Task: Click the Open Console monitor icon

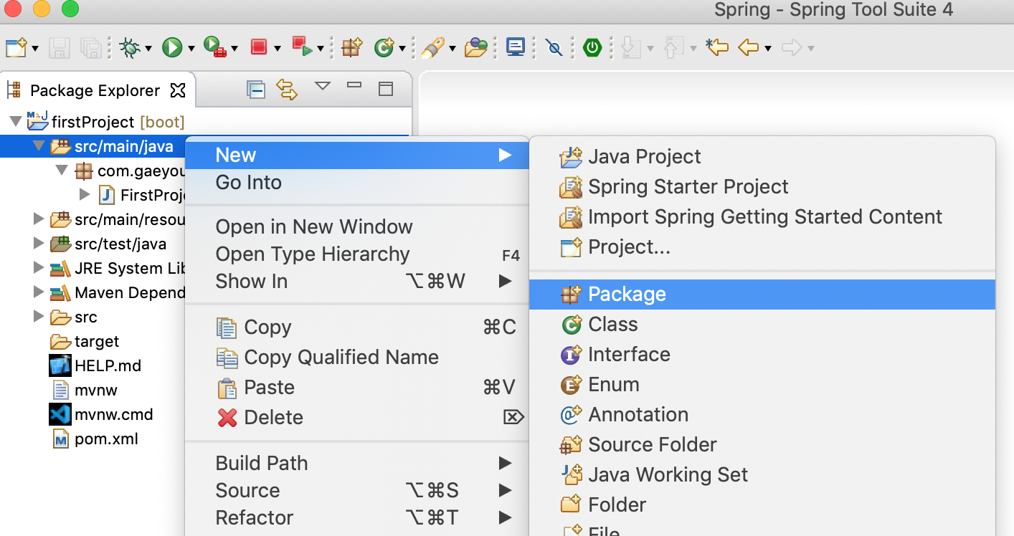Action: pos(516,47)
